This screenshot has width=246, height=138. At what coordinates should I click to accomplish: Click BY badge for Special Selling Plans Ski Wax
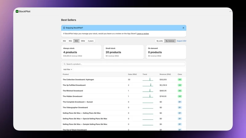[180, 119]
